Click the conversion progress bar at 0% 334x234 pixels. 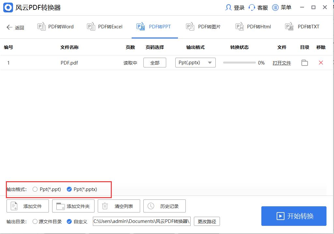[240, 63]
